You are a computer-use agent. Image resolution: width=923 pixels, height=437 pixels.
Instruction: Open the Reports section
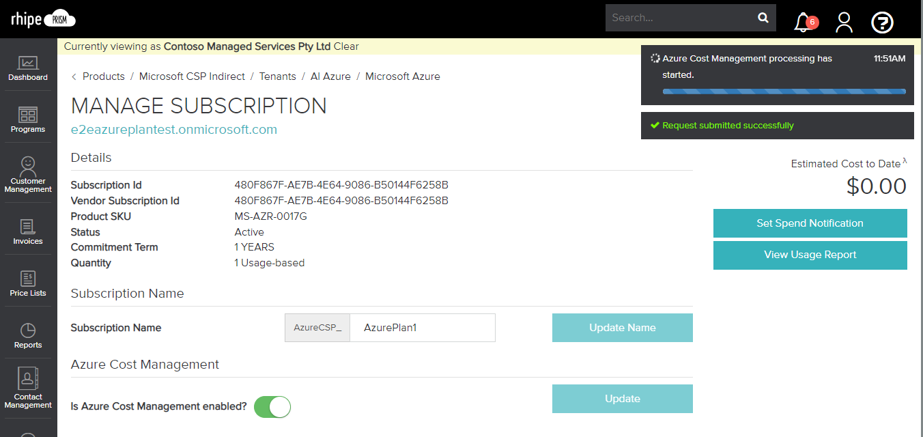tap(27, 334)
